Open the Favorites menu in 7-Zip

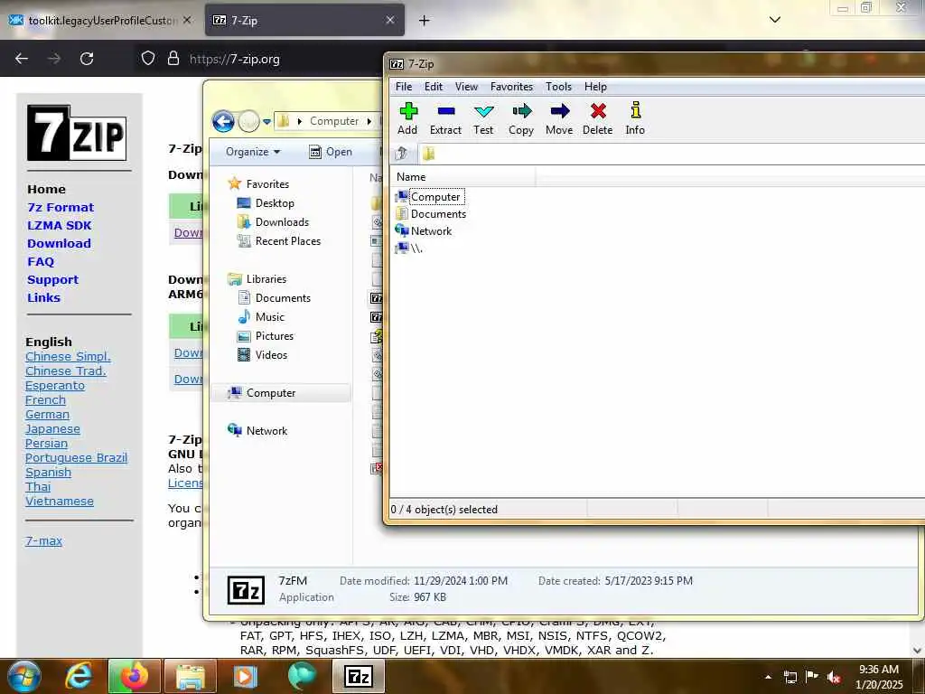pos(511,87)
